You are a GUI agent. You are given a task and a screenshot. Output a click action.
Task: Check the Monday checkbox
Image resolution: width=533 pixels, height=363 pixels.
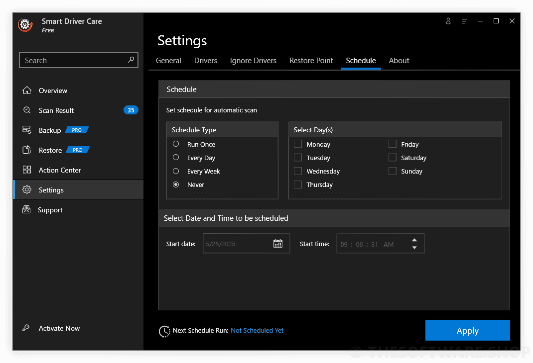[x=298, y=144]
